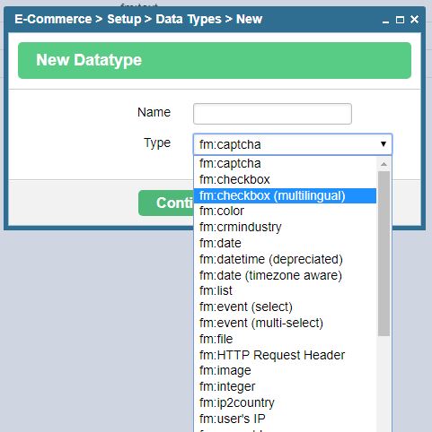The image size is (432, 432).
Task: Maximize the Data Types dialog window
Action: pos(400,20)
